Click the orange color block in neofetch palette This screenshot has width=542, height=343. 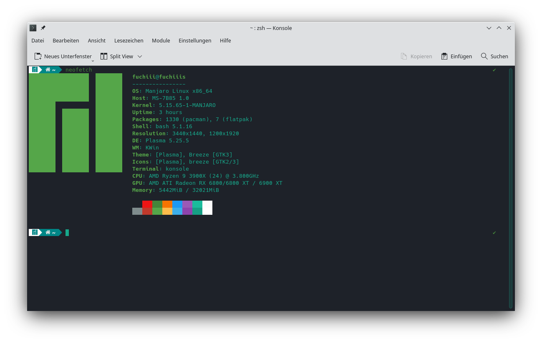(167, 204)
